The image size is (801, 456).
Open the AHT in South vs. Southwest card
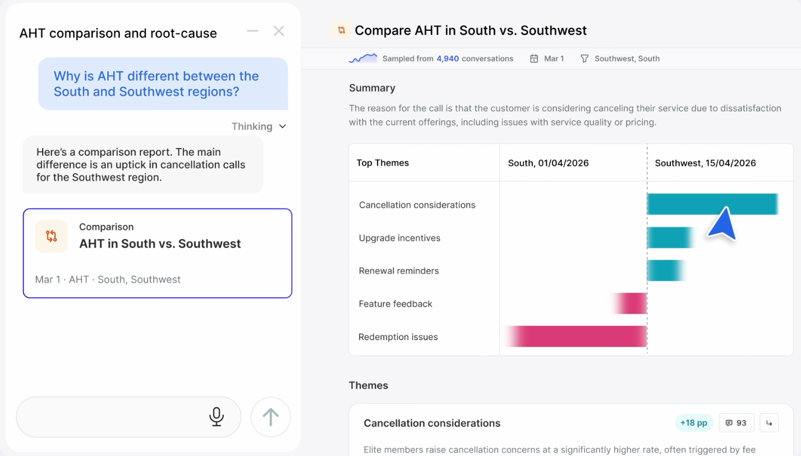tap(158, 253)
